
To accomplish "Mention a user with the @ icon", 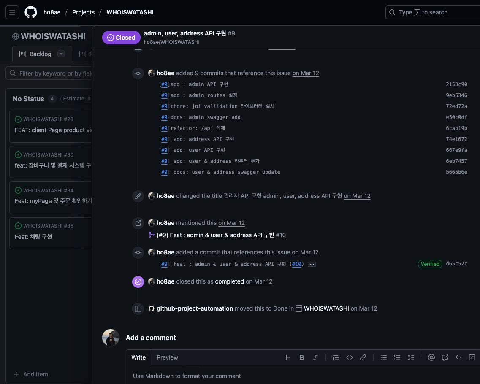I will tap(431, 357).
